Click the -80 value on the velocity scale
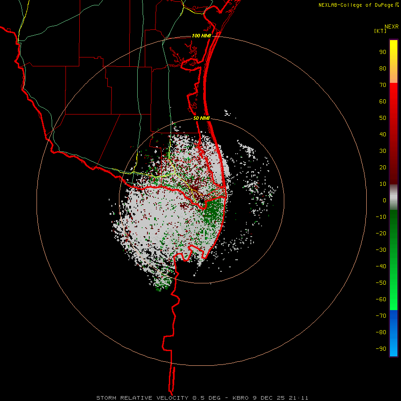Screen dimensions: 401x401 381,332
